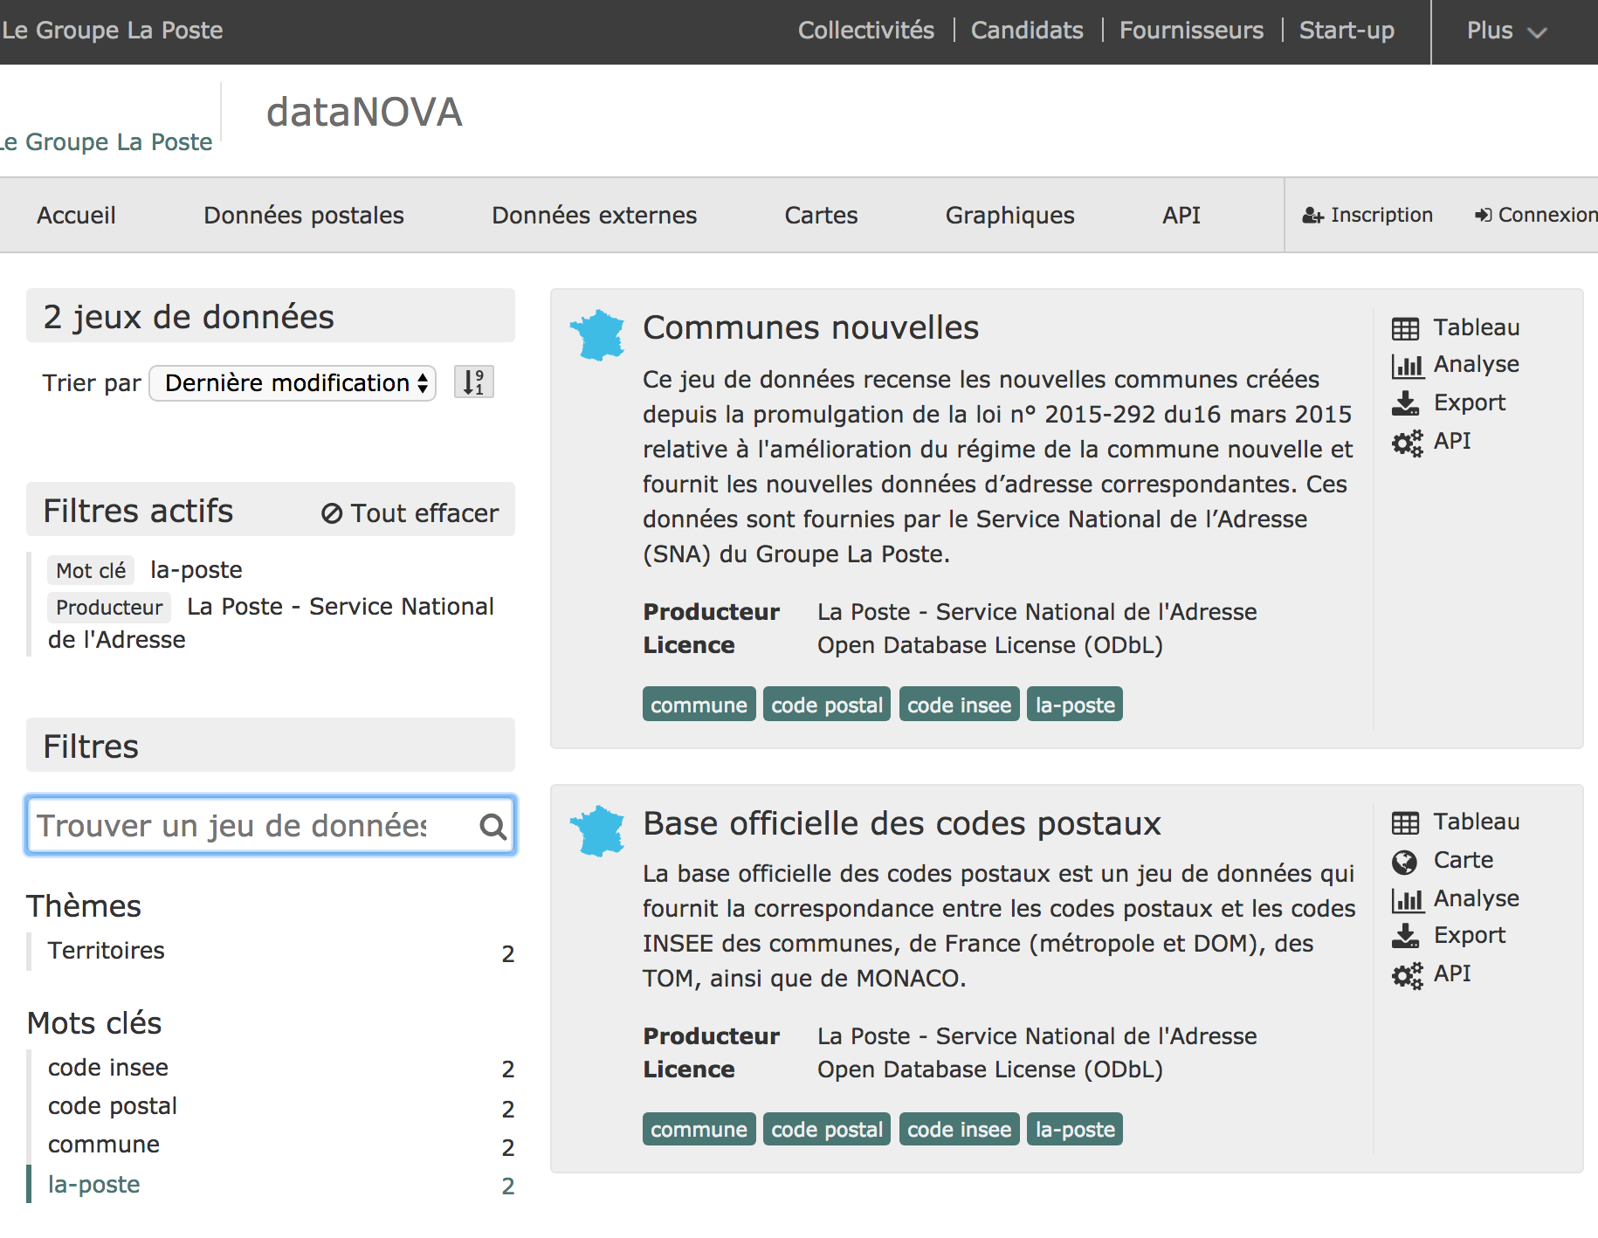
Task: Click the search magnifier icon in filter box
Action: pos(492,826)
